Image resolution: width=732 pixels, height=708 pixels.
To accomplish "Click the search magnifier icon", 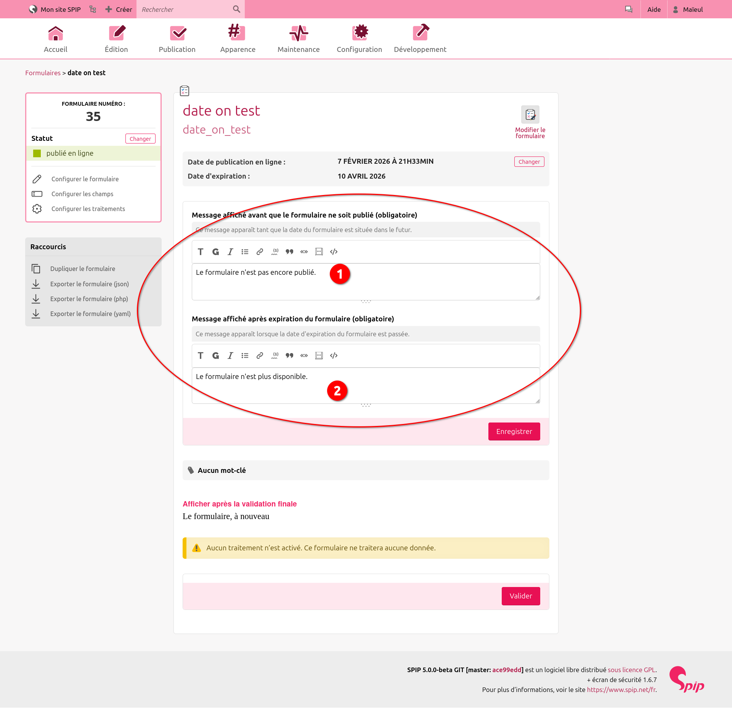I will [x=236, y=9].
